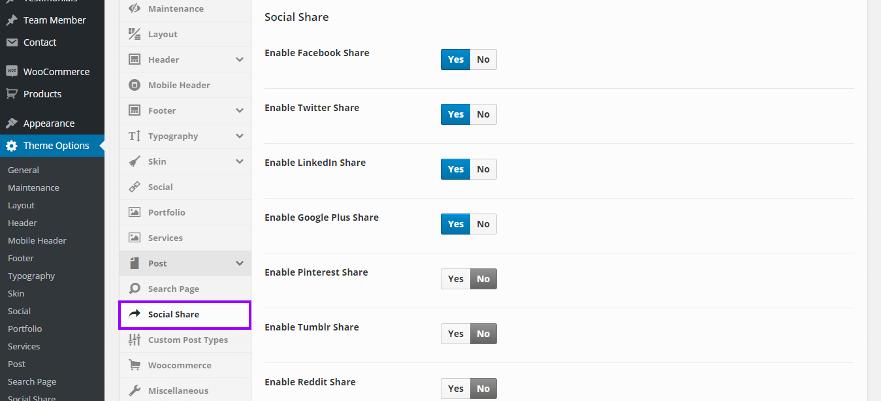Screen dimensions: 881x401
Task: Click the Miscellaneous wrench icon
Action: pos(135,391)
